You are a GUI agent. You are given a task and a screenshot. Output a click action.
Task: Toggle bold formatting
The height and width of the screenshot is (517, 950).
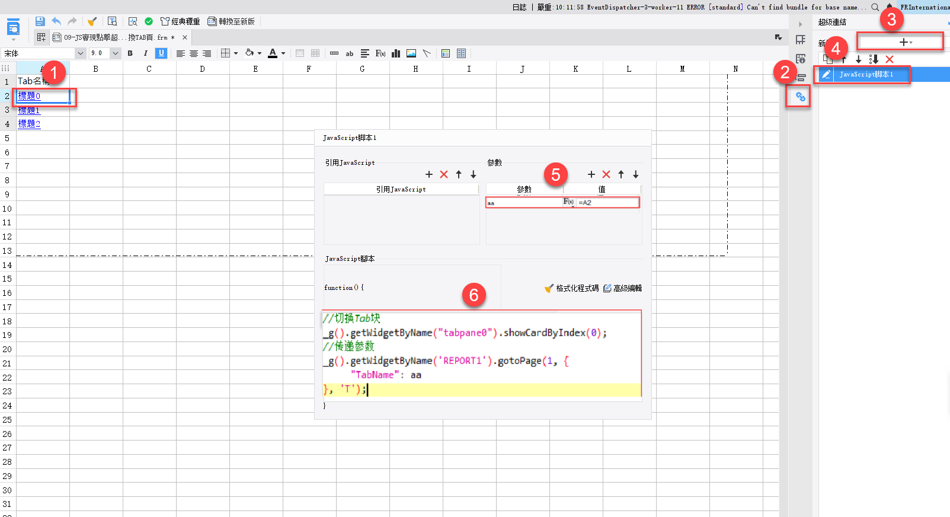[130, 53]
